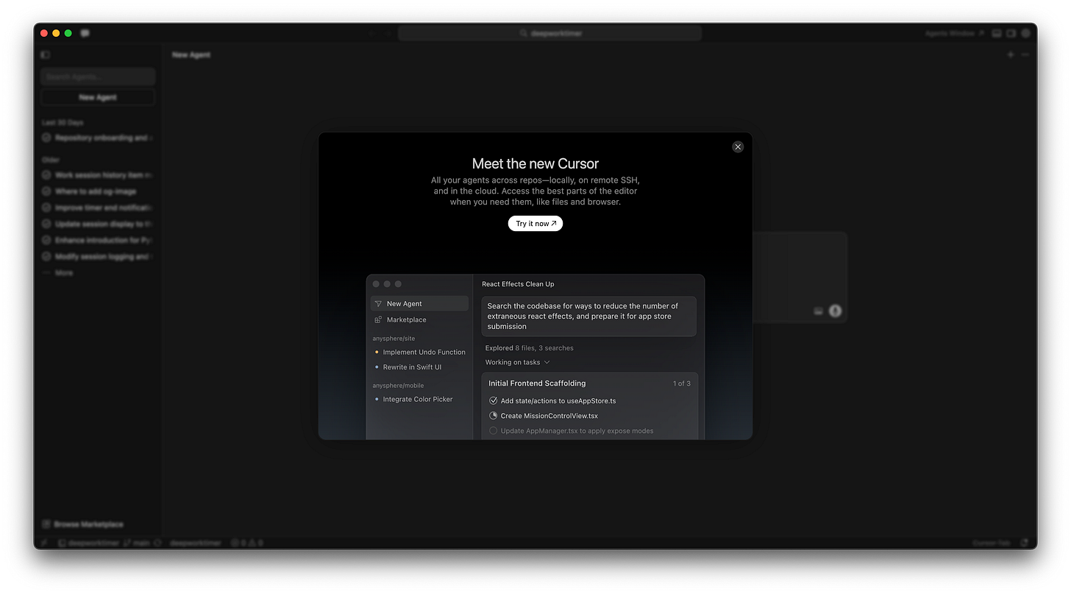Click the Initial Frontend Scaffolding heading

(x=537, y=383)
